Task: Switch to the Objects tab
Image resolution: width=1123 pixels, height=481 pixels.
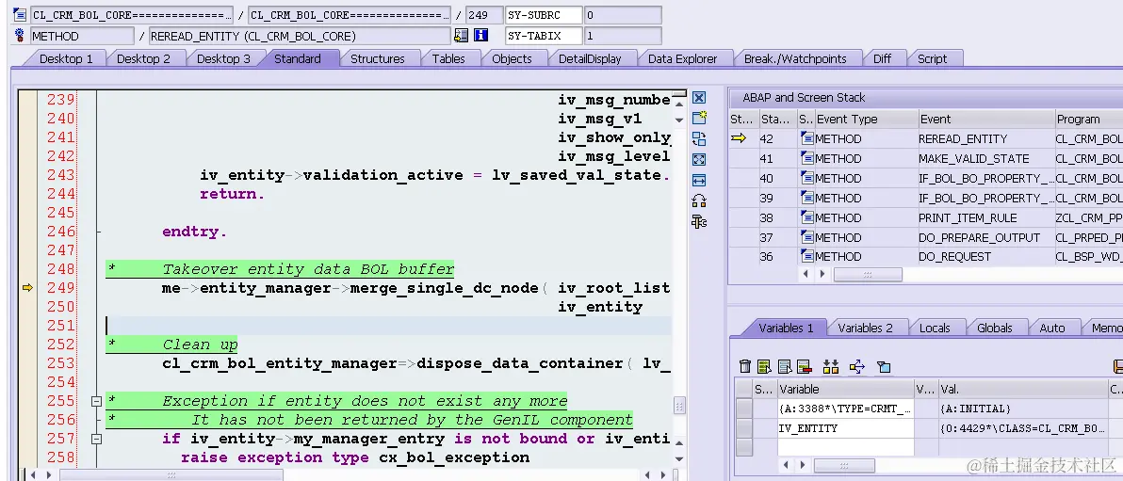Action: pos(512,58)
